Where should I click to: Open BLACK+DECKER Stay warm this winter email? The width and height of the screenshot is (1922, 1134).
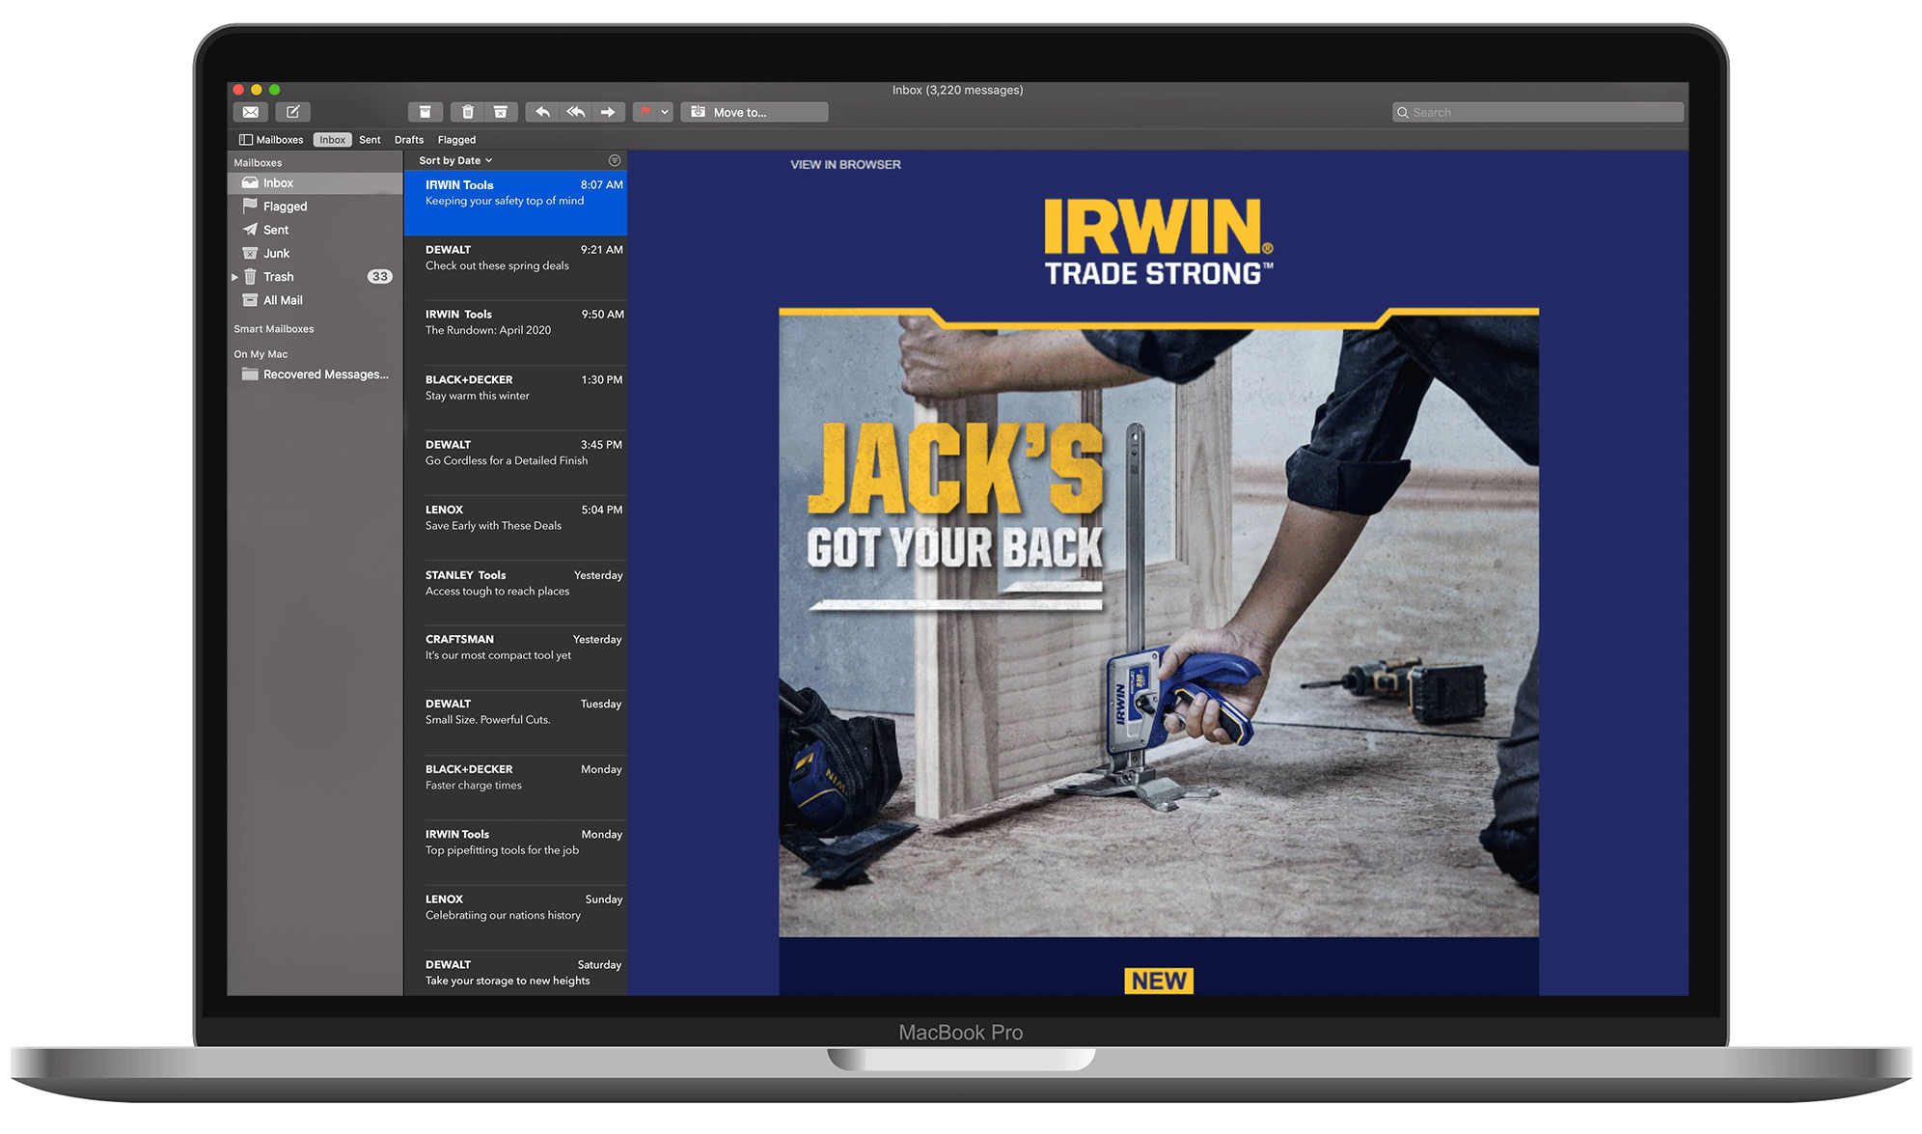point(515,398)
